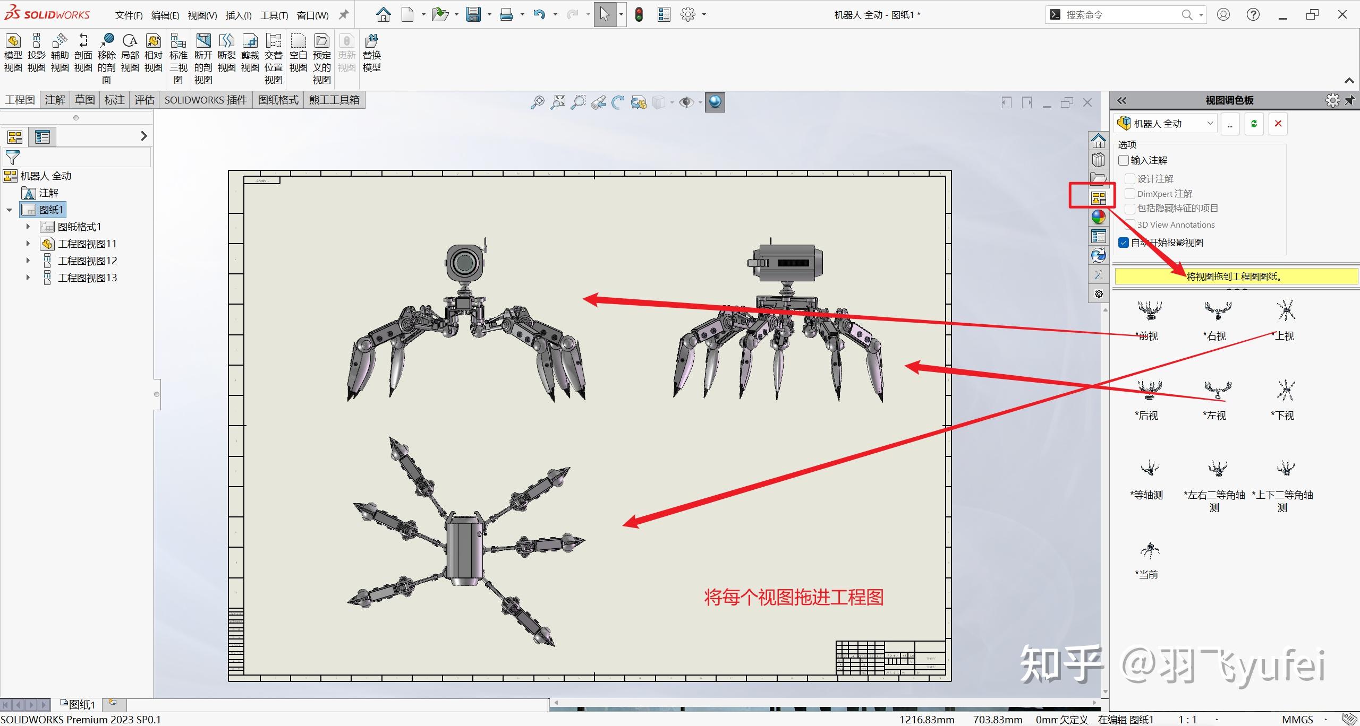Open the 熊工工具箱 tab

click(334, 100)
